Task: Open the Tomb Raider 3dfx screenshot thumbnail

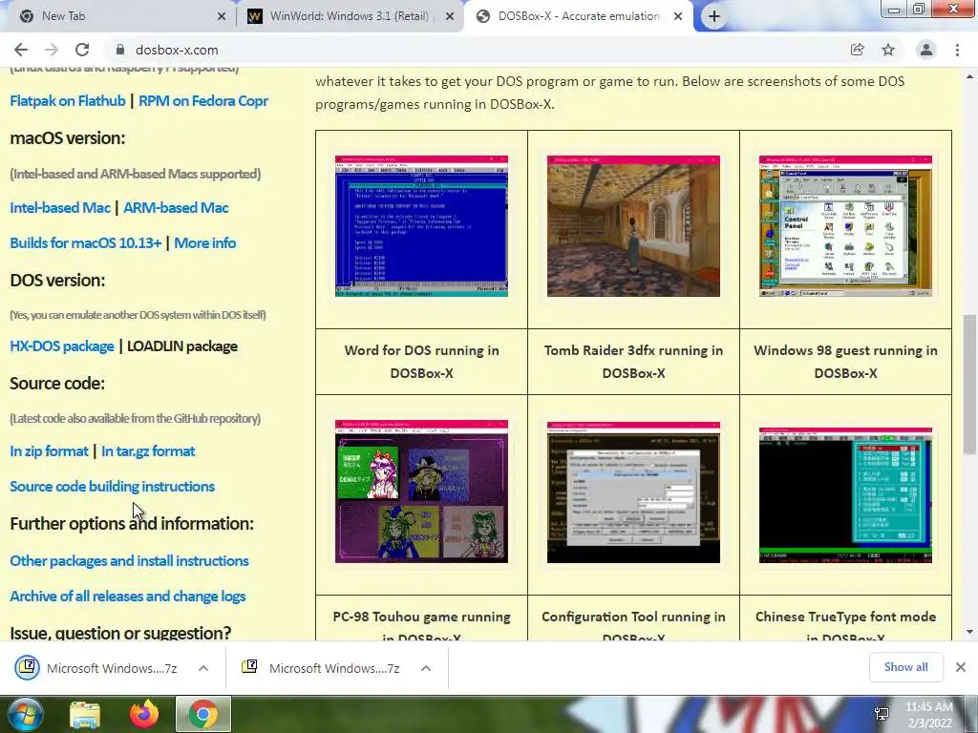Action: [x=634, y=226]
